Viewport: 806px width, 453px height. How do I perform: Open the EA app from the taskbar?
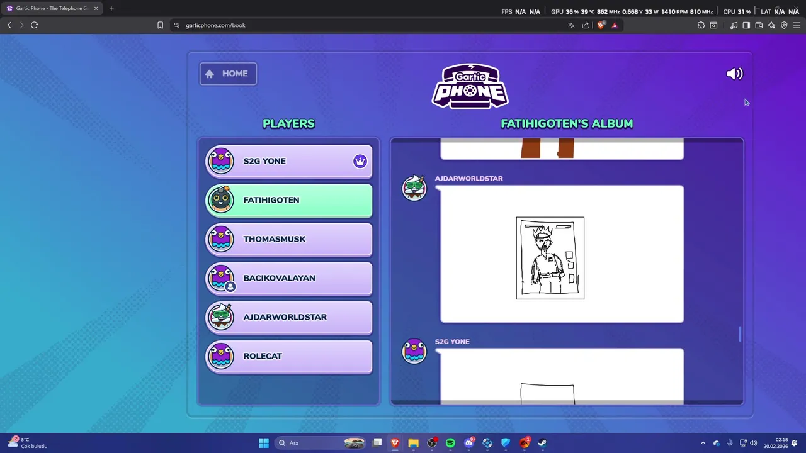tap(524, 443)
